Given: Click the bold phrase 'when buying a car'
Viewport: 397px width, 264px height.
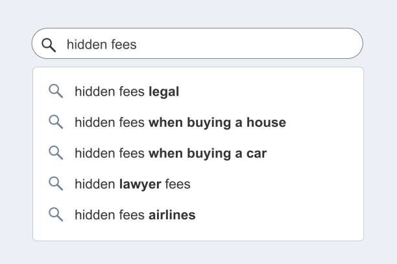Looking at the screenshot, I should coord(208,153).
